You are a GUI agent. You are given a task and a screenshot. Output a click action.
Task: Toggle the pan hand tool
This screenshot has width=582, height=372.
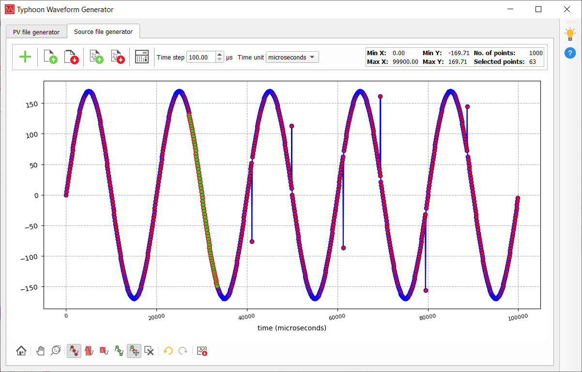point(41,351)
